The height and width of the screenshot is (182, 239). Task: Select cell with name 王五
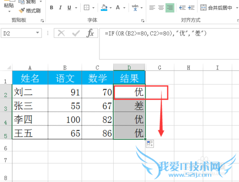[30, 132]
